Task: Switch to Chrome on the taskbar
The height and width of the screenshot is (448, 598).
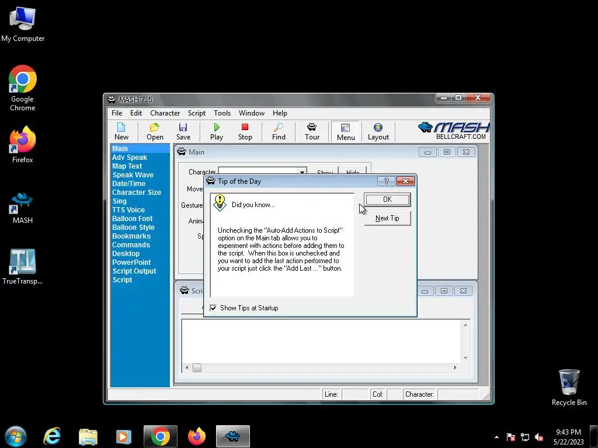Action: coord(160,436)
